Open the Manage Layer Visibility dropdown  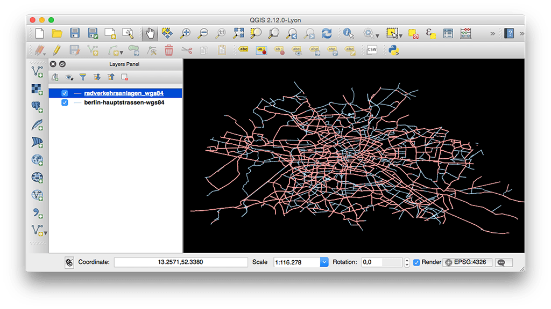(69, 77)
